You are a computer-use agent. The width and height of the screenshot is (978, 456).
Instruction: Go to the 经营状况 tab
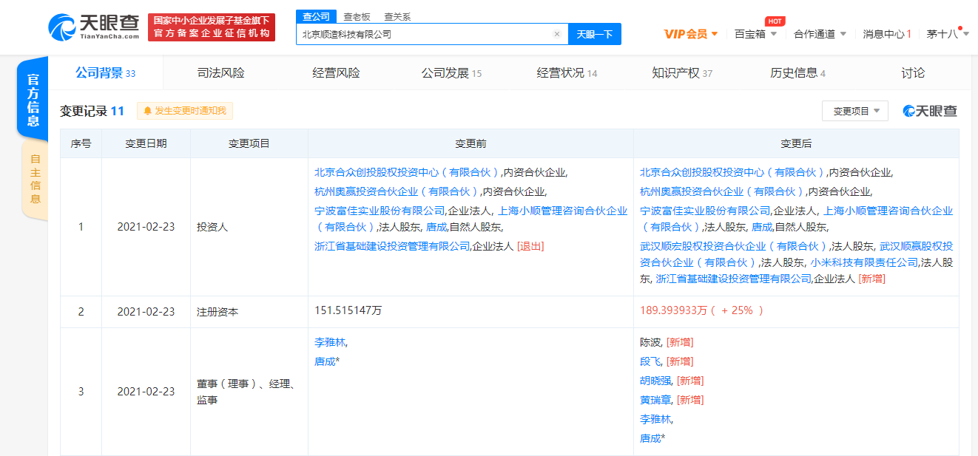click(567, 73)
